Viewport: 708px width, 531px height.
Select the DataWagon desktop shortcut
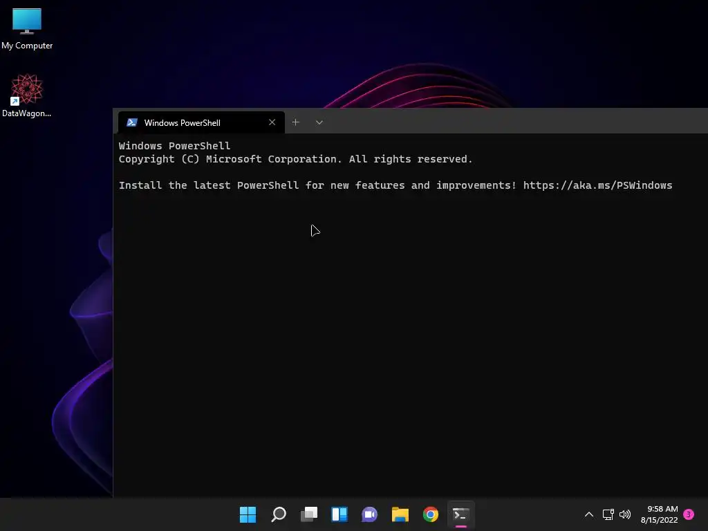point(27,95)
